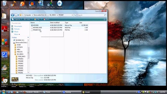This screenshot has width=167, height=94.
Task: Click the More favorite links option
Action: coord(17,34)
